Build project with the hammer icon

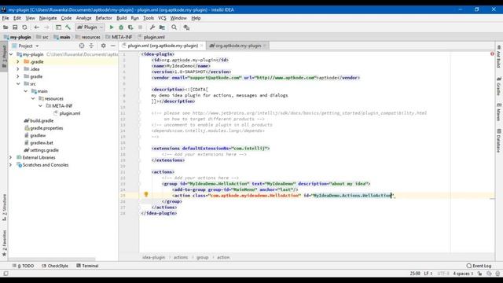click(68, 28)
